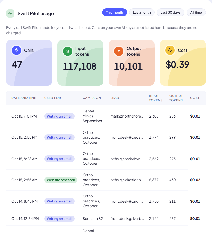
Task: Click the 1,750 input tokens value
Action: point(154,201)
